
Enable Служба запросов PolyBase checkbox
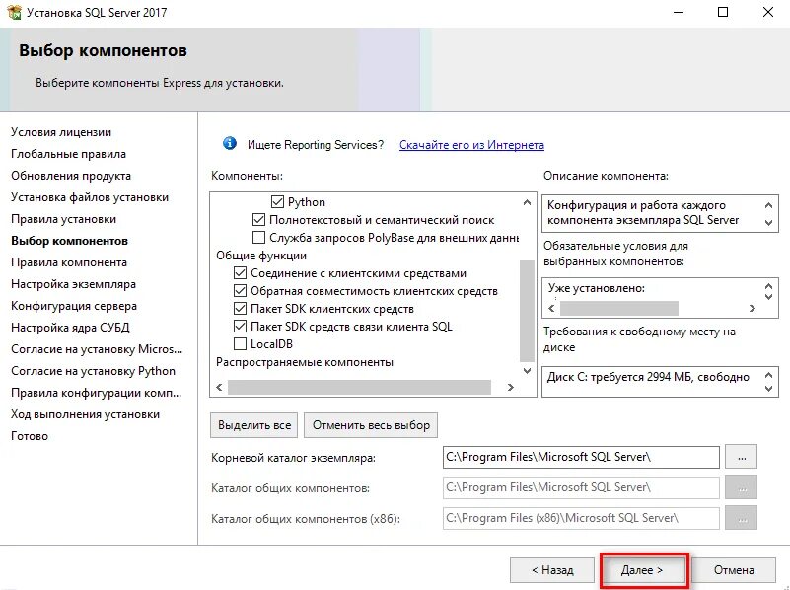tap(258, 238)
